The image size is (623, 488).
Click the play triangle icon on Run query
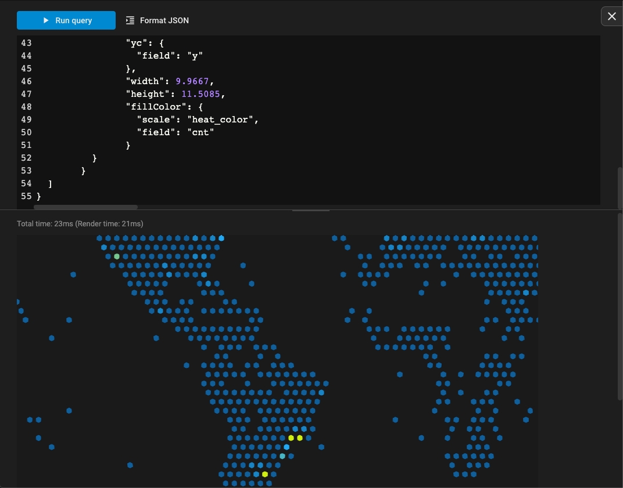click(x=46, y=20)
